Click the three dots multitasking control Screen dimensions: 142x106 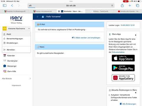click(71, 1)
